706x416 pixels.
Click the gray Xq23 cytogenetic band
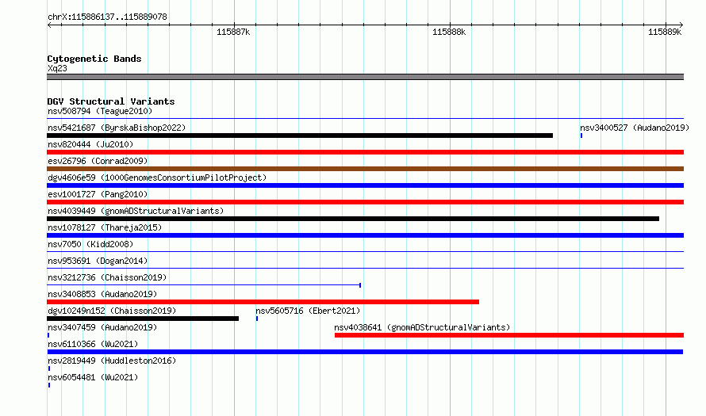(365, 77)
